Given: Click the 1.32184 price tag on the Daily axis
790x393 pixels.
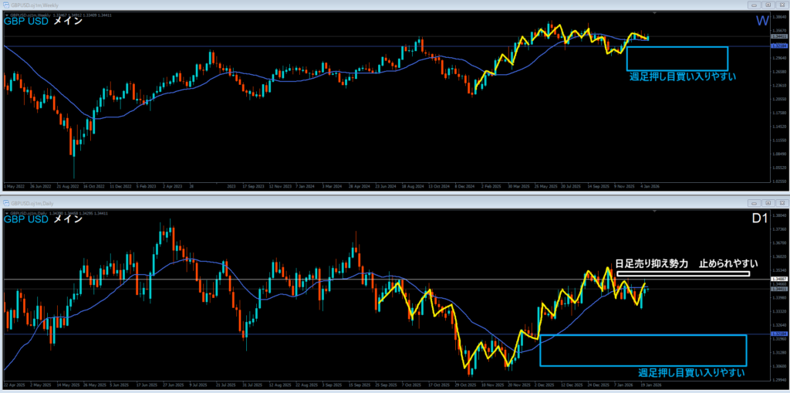Looking at the screenshot, I should point(778,334).
